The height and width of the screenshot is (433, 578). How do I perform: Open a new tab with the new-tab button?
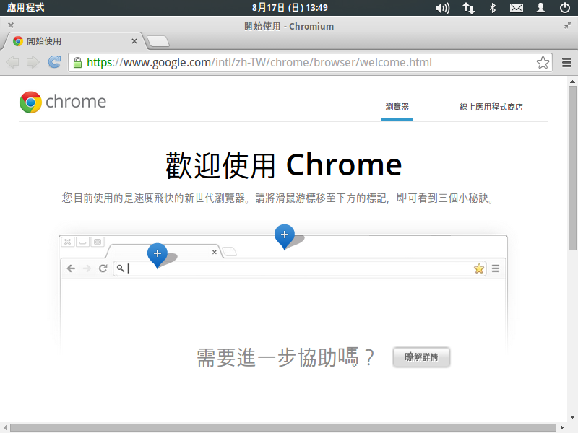tap(158, 41)
